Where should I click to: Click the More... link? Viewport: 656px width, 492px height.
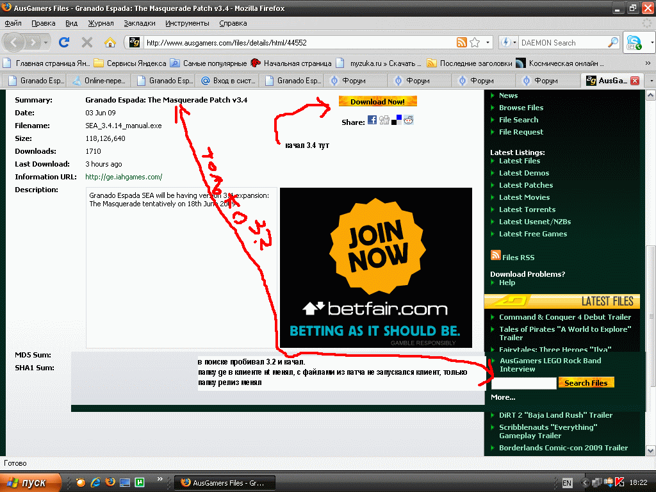pyautogui.click(x=503, y=397)
